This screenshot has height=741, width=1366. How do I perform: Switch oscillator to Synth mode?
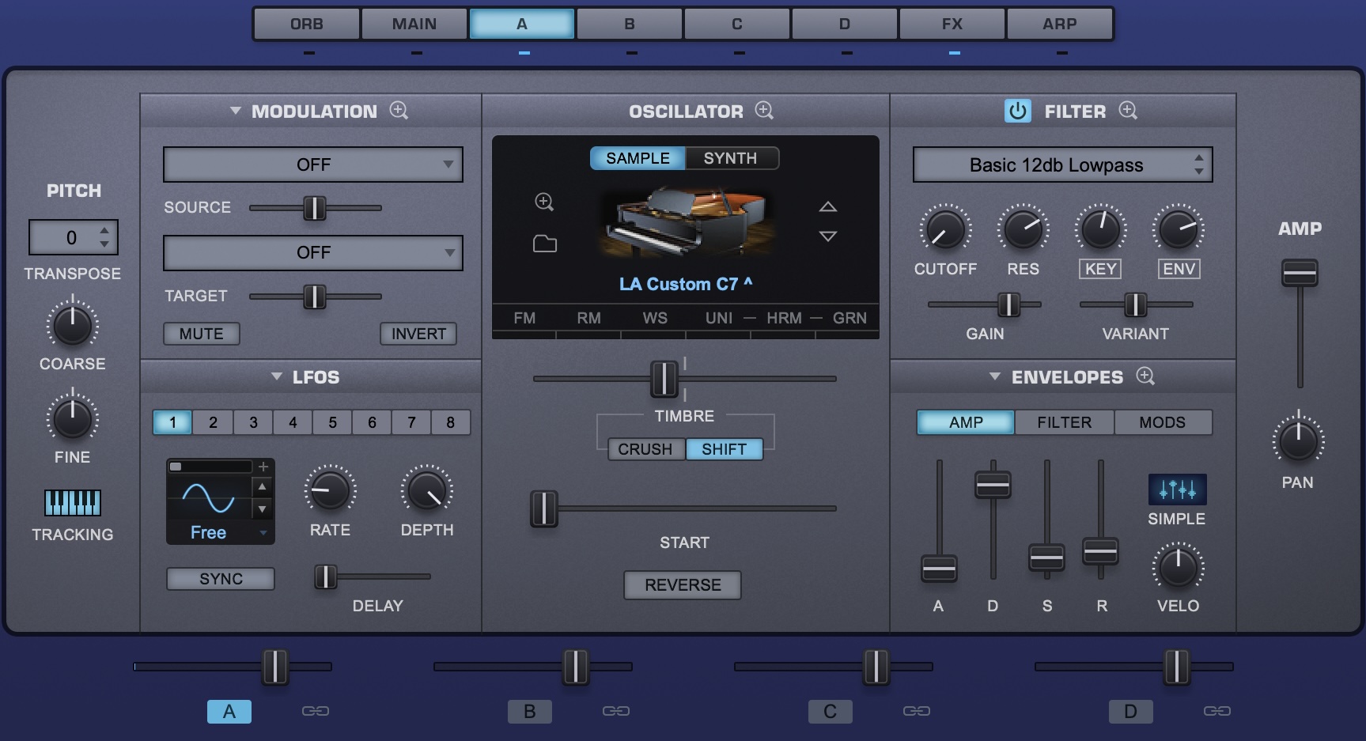[x=731, y=158]
